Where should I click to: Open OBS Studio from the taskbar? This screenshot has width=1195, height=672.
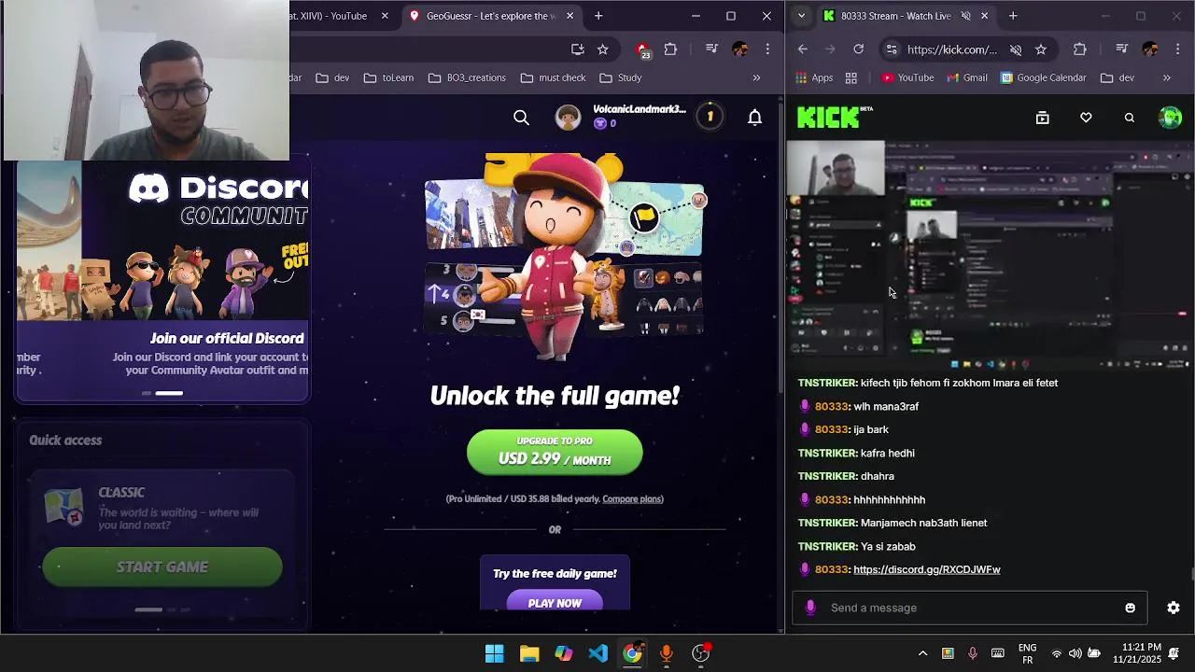[x=701, y=653]
